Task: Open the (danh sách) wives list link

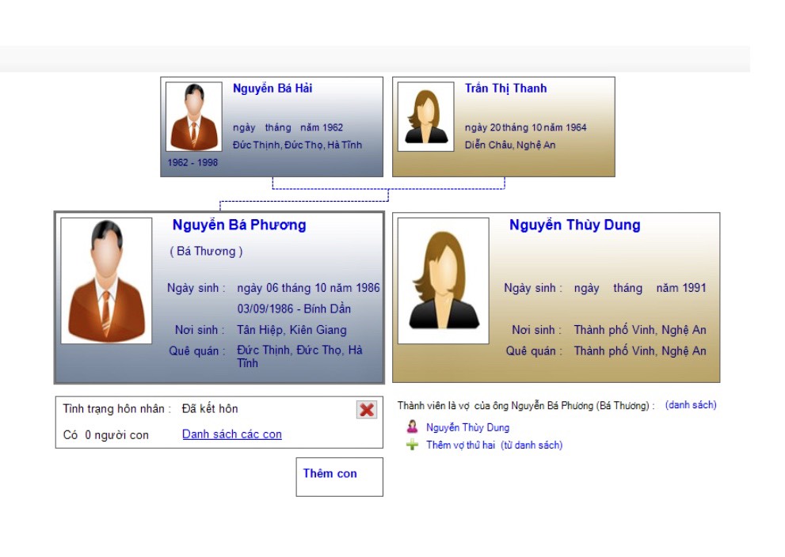Action: (x=691, y=405)
